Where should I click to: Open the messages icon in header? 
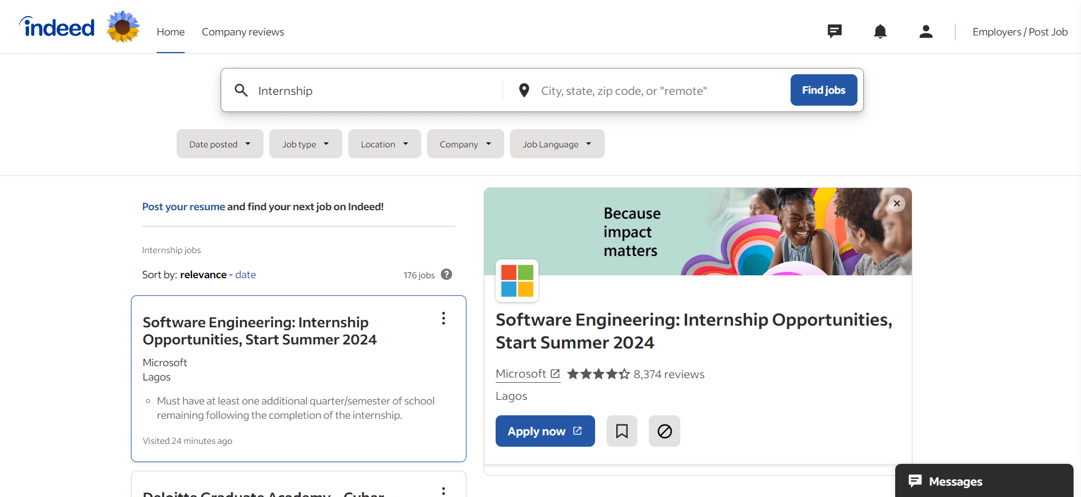[835, 31]
